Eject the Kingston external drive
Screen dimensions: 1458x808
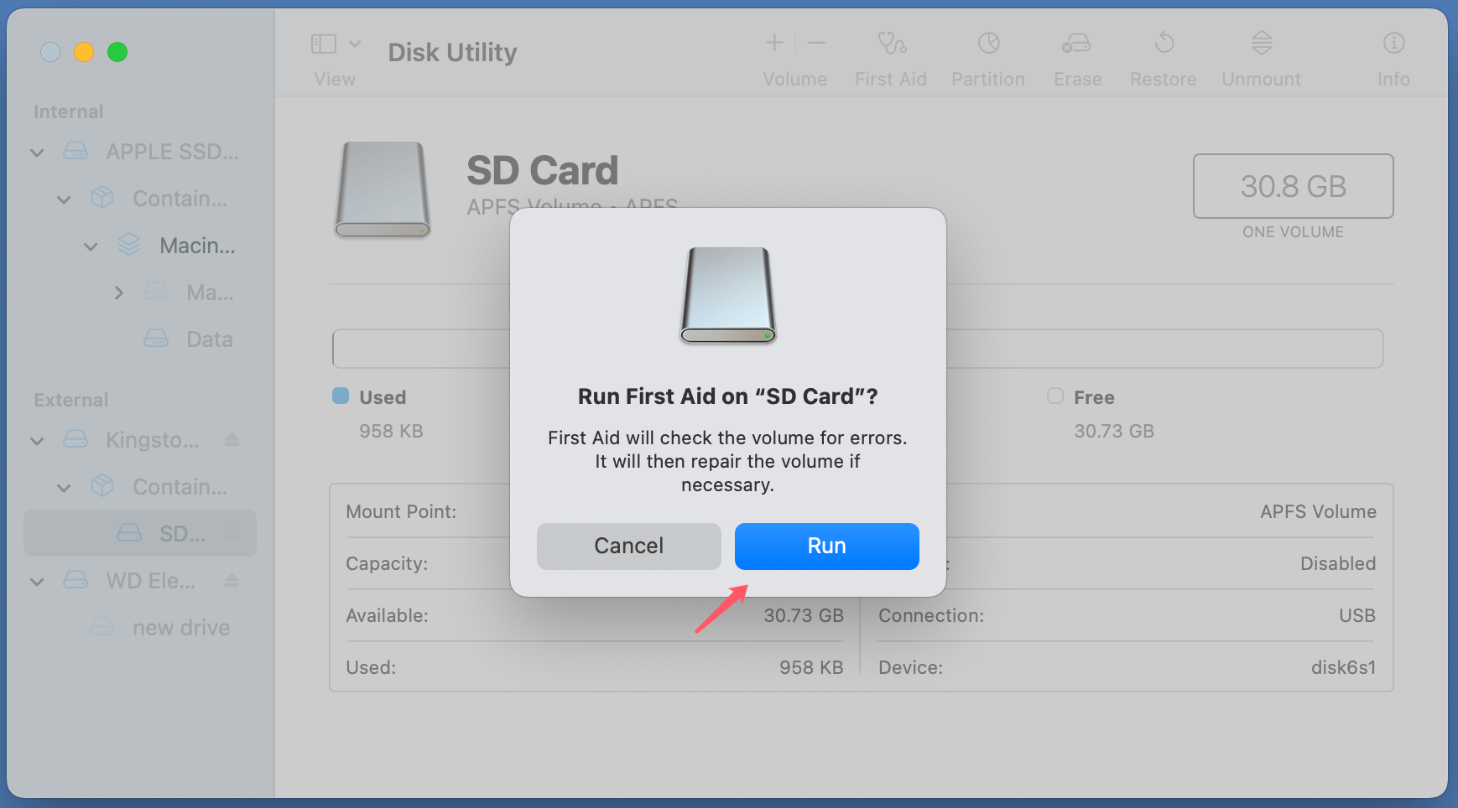pos(232,439)
